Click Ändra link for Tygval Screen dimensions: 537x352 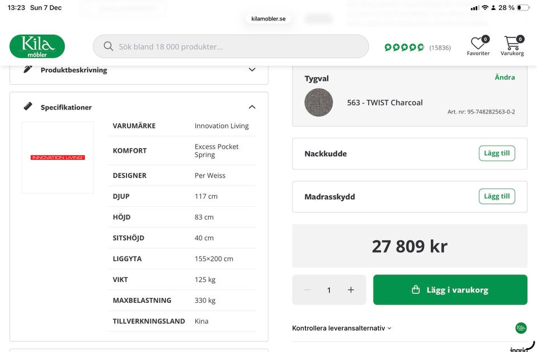[505, 77]
